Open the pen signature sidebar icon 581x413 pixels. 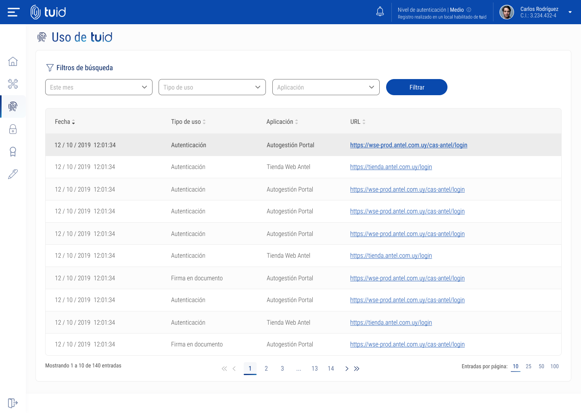coord(13,174)
